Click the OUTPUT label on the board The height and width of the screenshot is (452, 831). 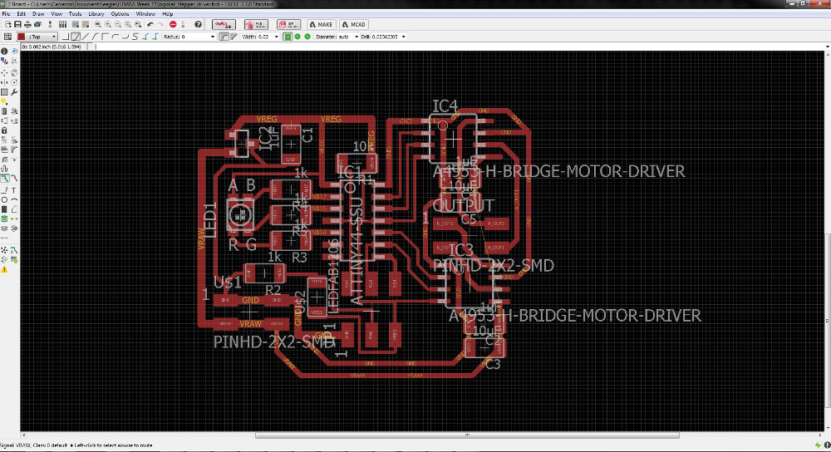(464, 205)
